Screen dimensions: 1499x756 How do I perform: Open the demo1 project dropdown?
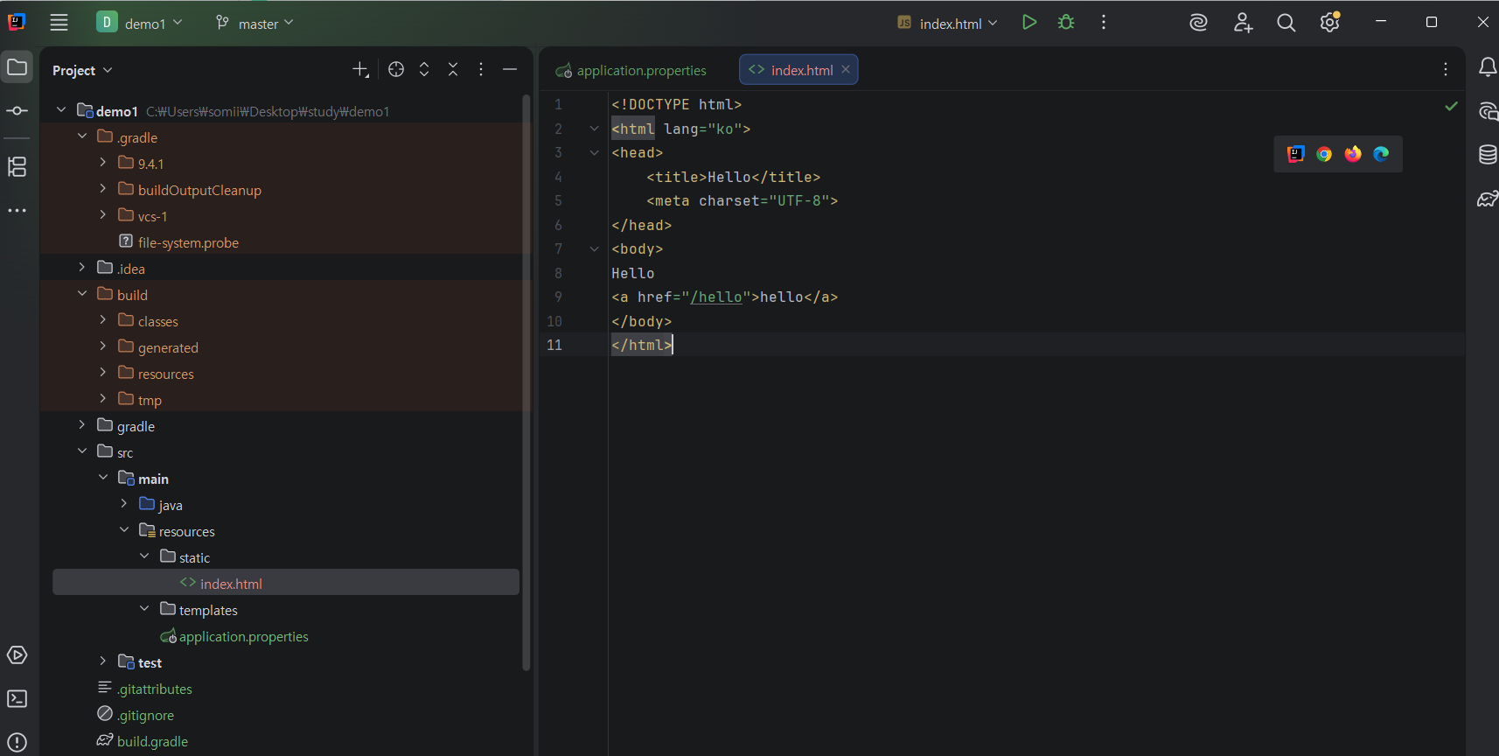[140, 23]
